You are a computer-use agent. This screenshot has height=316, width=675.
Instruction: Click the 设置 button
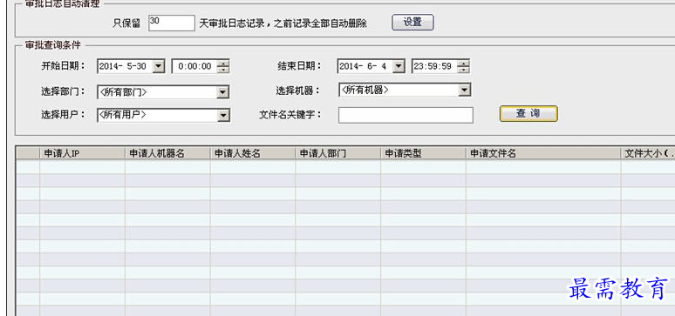412,23
